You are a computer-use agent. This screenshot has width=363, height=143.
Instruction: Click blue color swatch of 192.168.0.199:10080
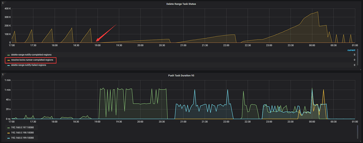click(x=9, y=138)
